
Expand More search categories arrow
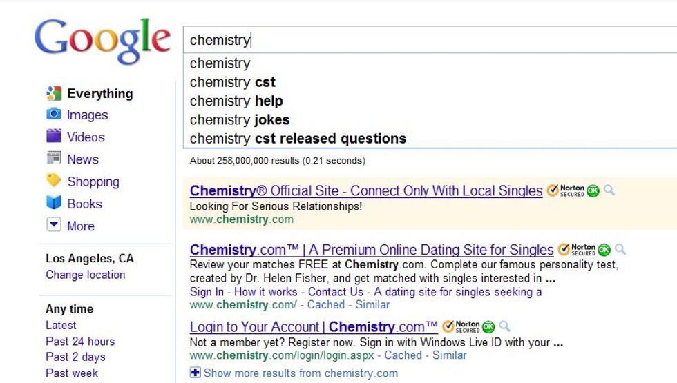[54, 225]
